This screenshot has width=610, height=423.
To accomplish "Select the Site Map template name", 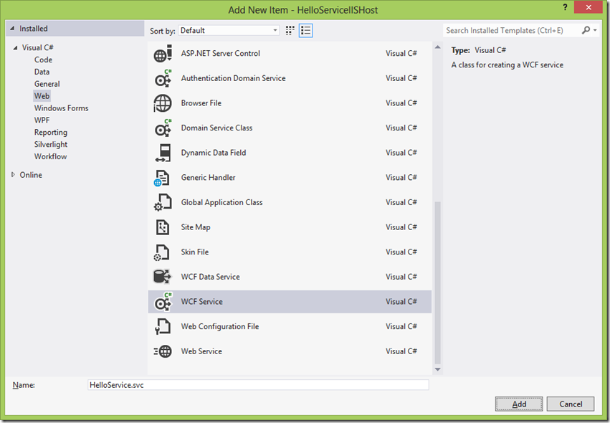I will click(x=196, y=227).
